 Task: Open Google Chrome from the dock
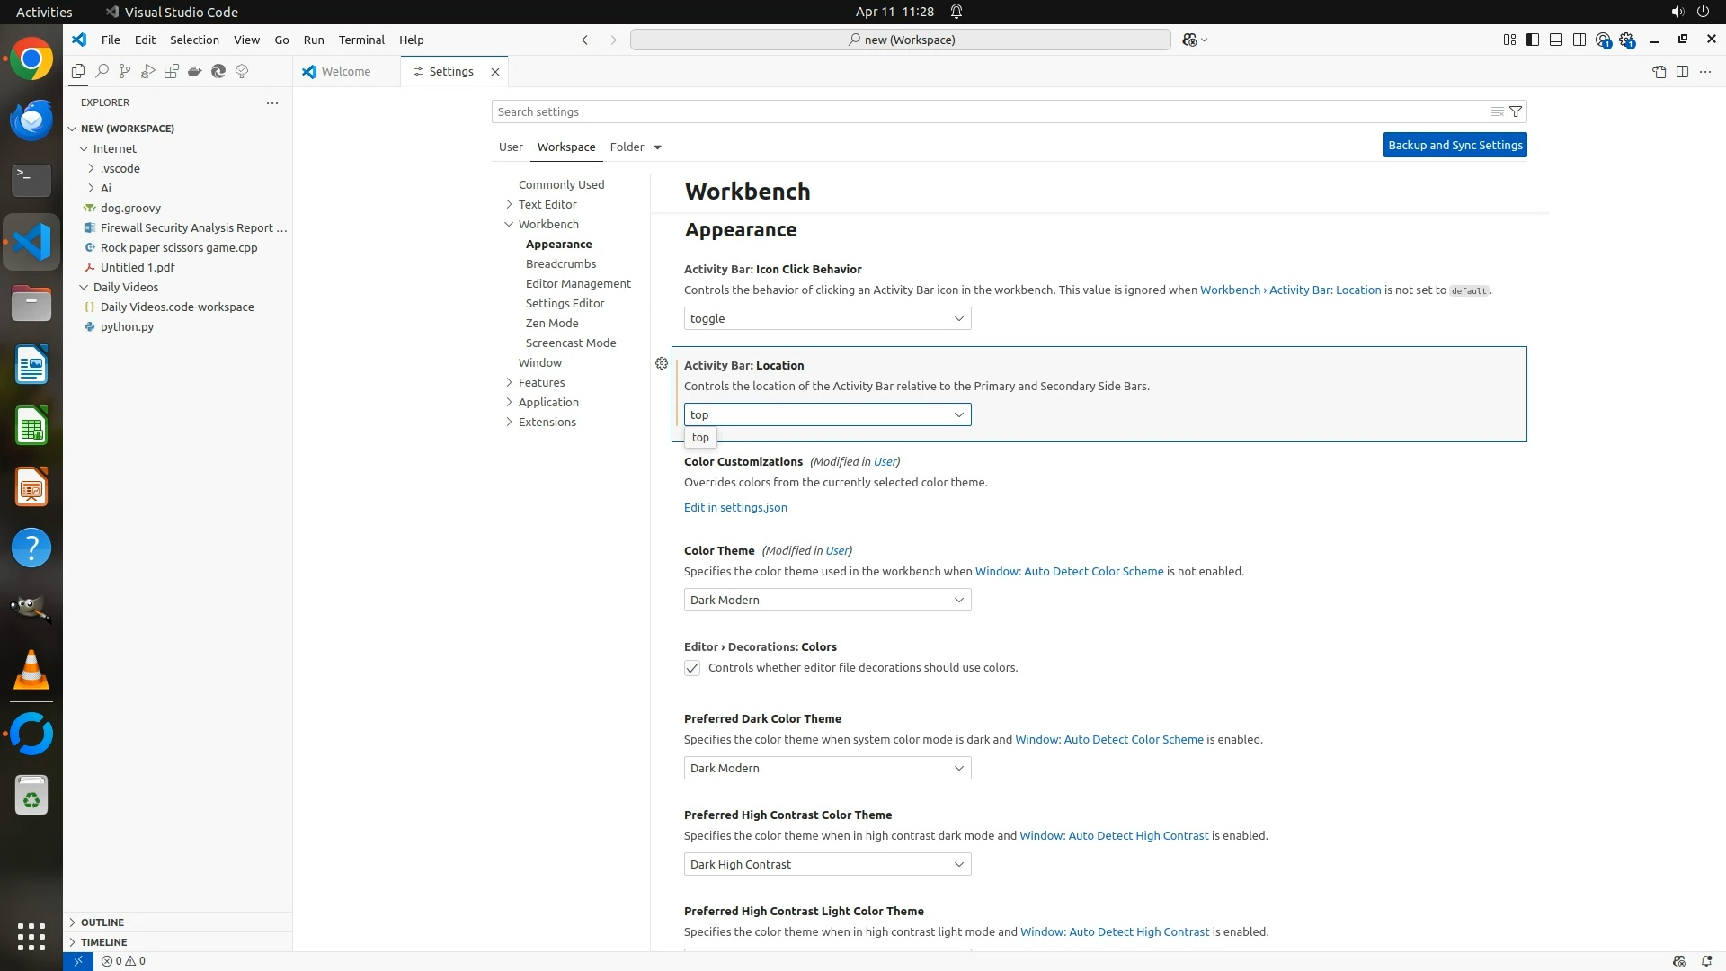[31, 59]
